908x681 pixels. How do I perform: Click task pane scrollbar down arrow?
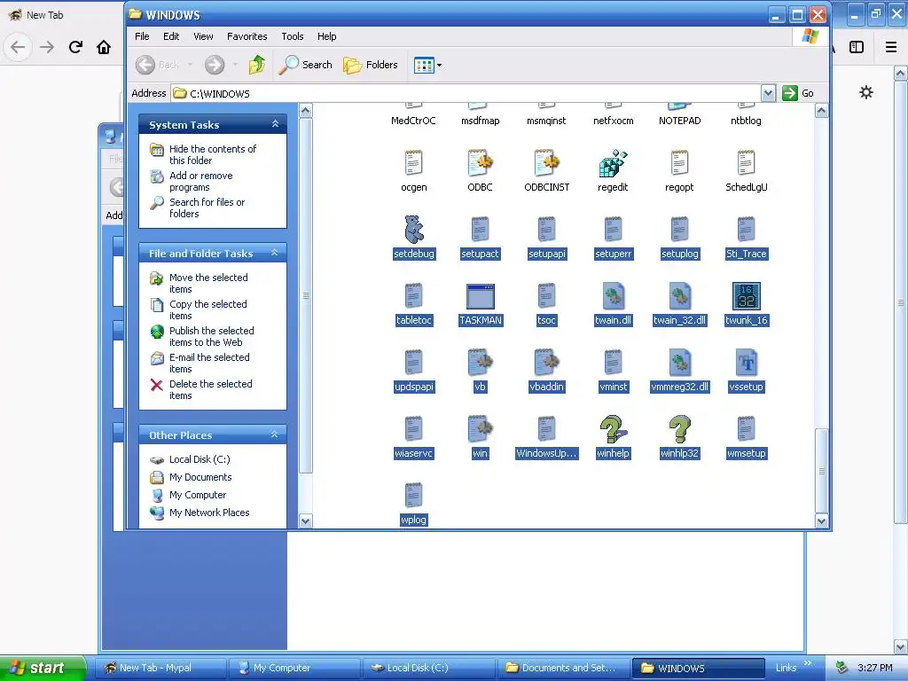pos(305,521)
